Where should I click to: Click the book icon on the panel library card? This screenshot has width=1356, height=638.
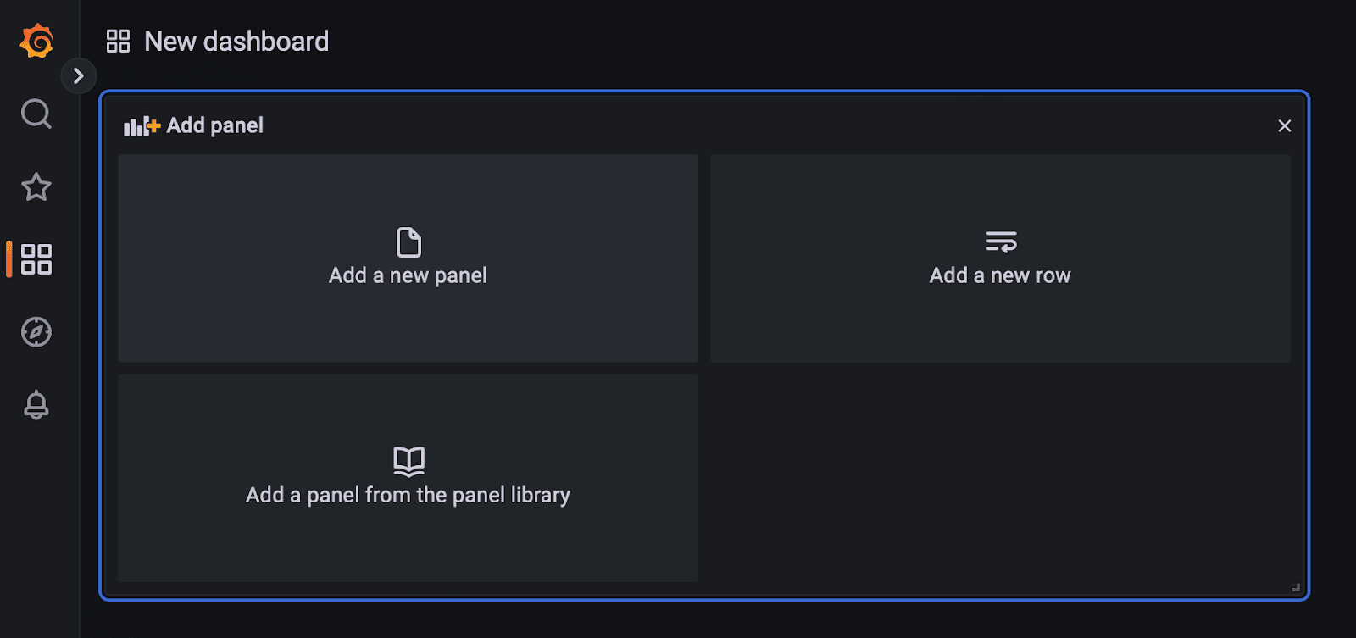pyautogui.click(x=408, y=462)
